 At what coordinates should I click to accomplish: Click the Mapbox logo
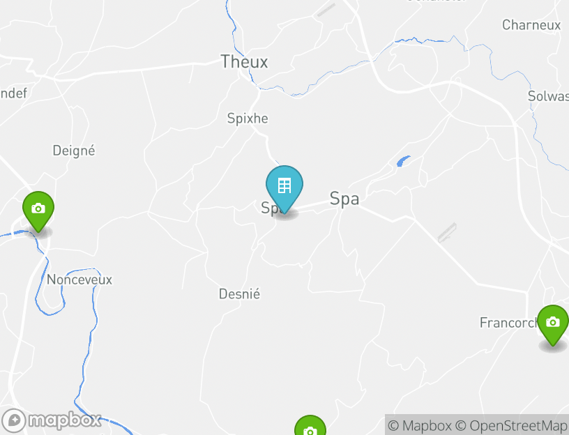point(51,420)
